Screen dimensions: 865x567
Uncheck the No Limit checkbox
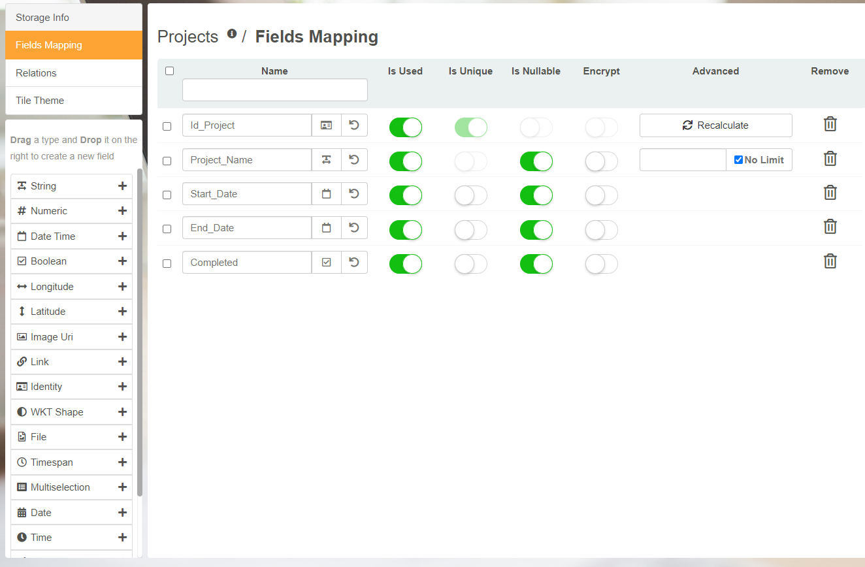click(738, 160)
